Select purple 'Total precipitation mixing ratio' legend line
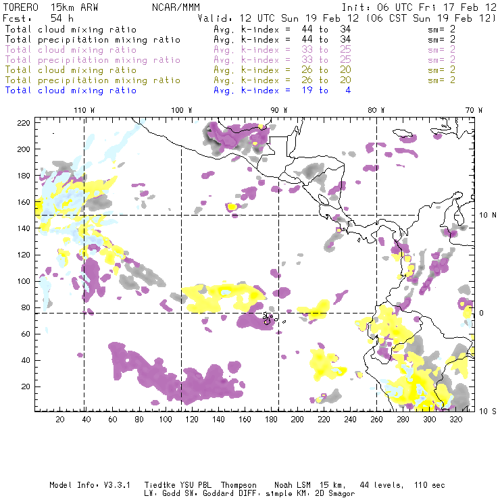Screen dimensions: 500x500 [93, 60]
